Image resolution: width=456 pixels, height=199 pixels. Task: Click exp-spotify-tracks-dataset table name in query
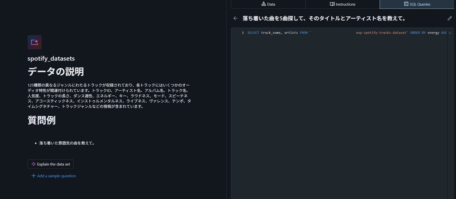coord(382,33)
